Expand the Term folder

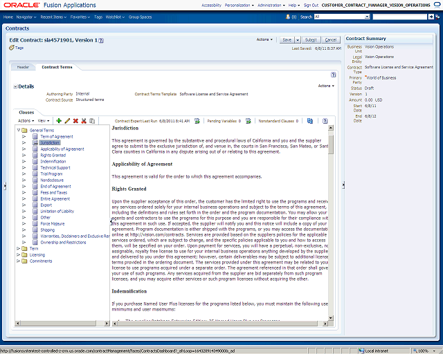point(19,248)
